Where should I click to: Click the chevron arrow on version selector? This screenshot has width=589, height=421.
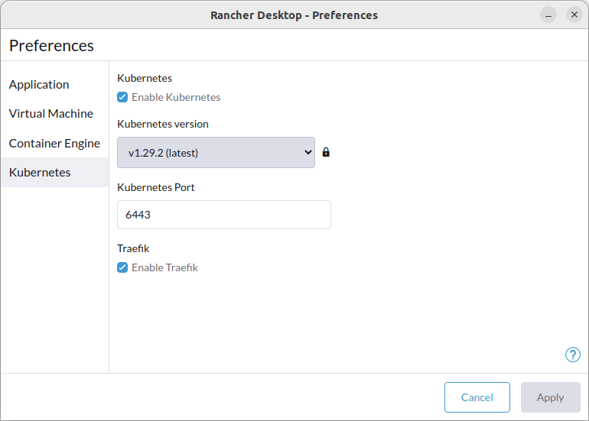[308, 152]
